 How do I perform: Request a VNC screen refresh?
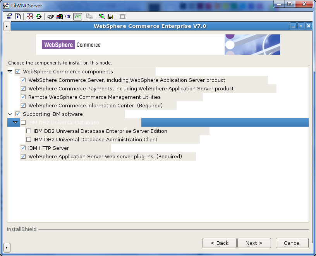tap(39, 17)
